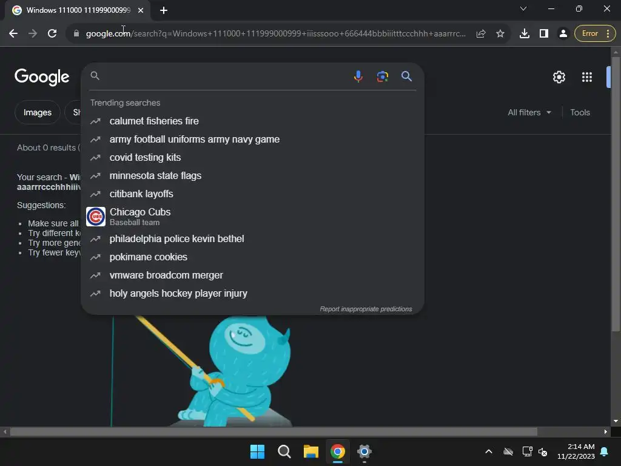Click the scroll right arrow at page bottom
Screen dimensions: 621x466
(x=606, y=431)
